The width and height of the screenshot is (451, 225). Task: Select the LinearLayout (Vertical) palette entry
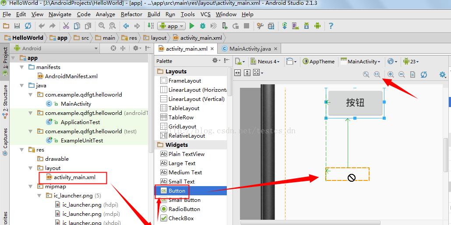coord(192,99)
